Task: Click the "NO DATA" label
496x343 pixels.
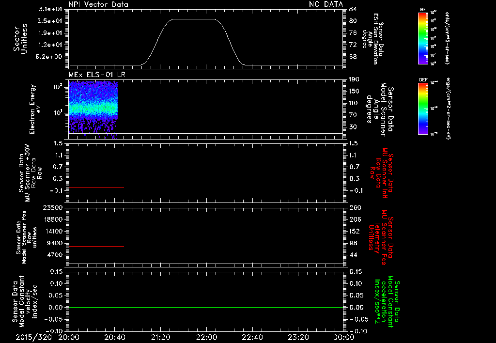Action: click(x=326, y=4)
